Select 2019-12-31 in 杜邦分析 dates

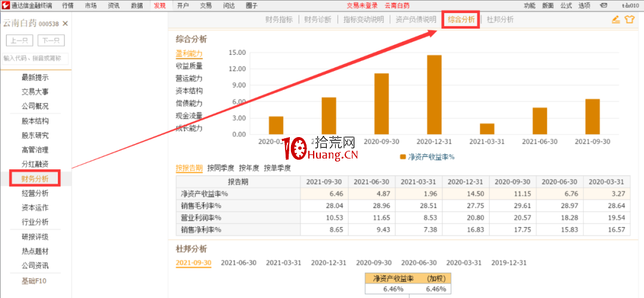(x=509, y=263)
